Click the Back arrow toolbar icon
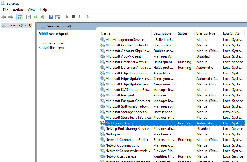The image size is (247, 162). pos(4,17)
